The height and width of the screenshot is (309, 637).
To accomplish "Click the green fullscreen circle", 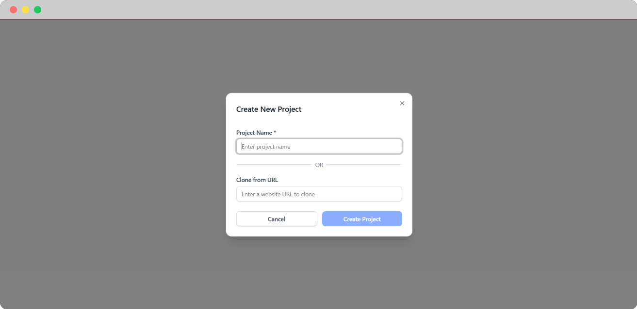I will [x=37, y=9].
